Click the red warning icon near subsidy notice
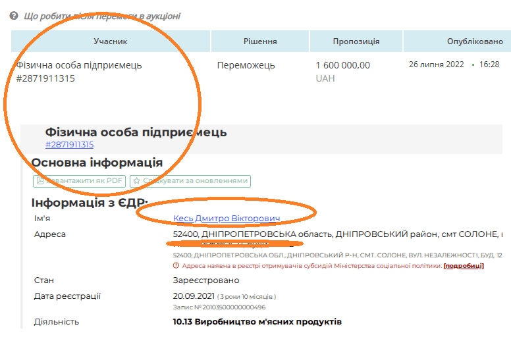This screenshot has width=511, height=339. (176, 266)
